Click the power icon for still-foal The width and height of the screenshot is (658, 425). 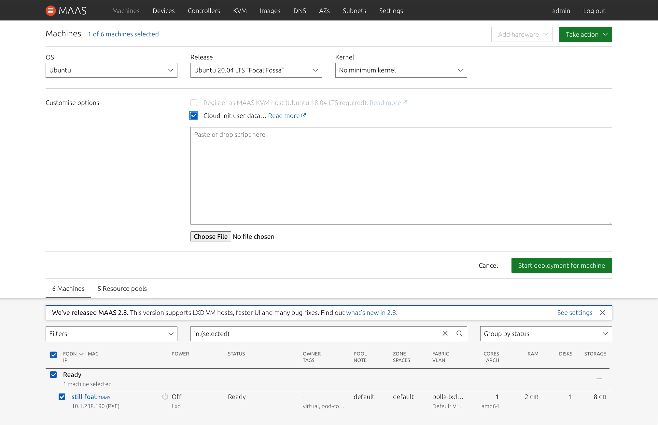[165, 396]
